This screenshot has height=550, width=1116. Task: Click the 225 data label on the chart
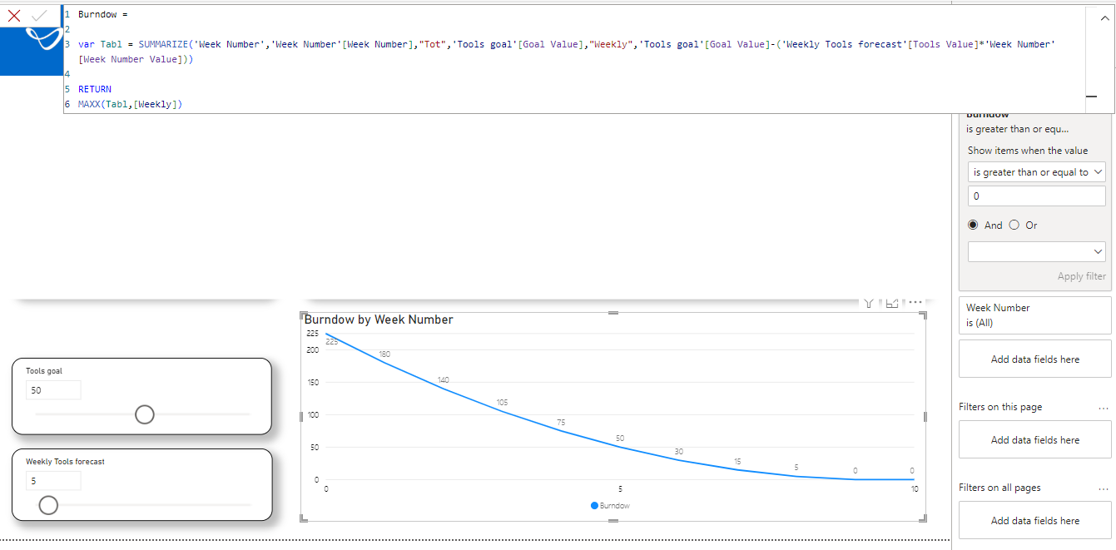point(331,342)
